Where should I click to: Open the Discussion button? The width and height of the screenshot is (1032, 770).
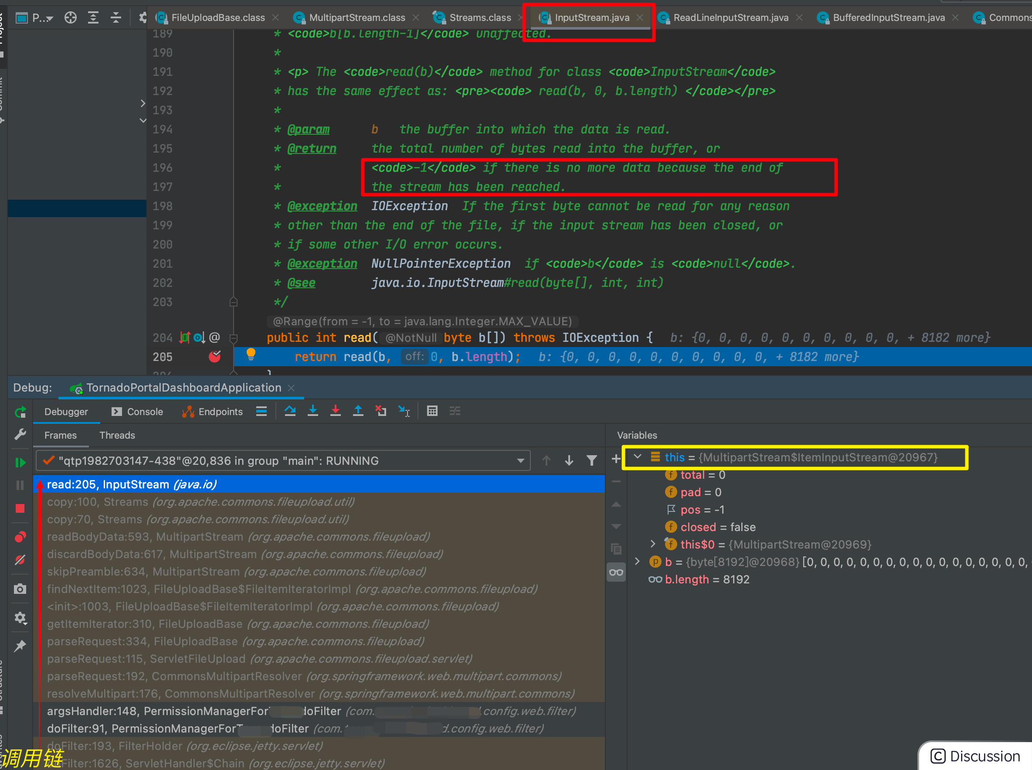click(976, 756)
